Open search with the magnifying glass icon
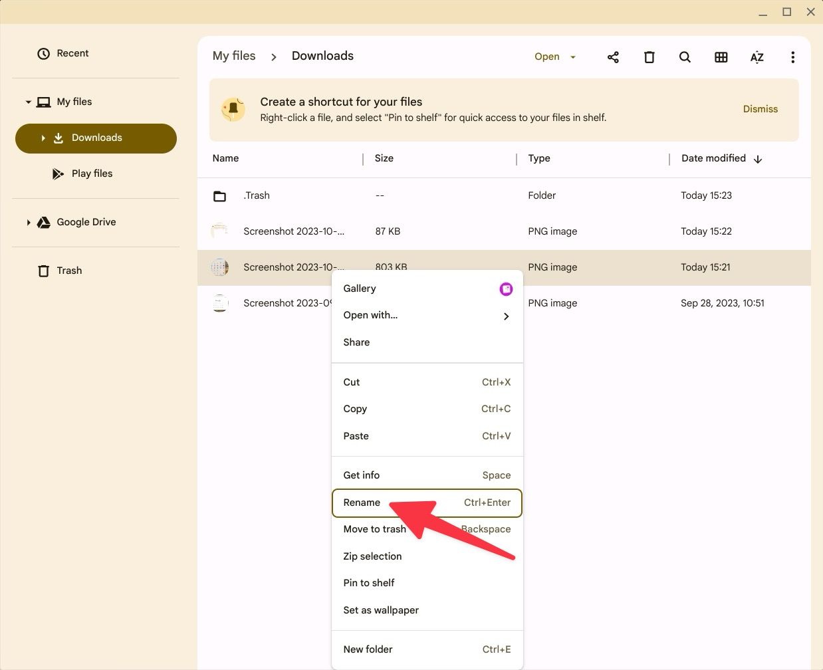The image size is (823, 670). pos(685,57)
